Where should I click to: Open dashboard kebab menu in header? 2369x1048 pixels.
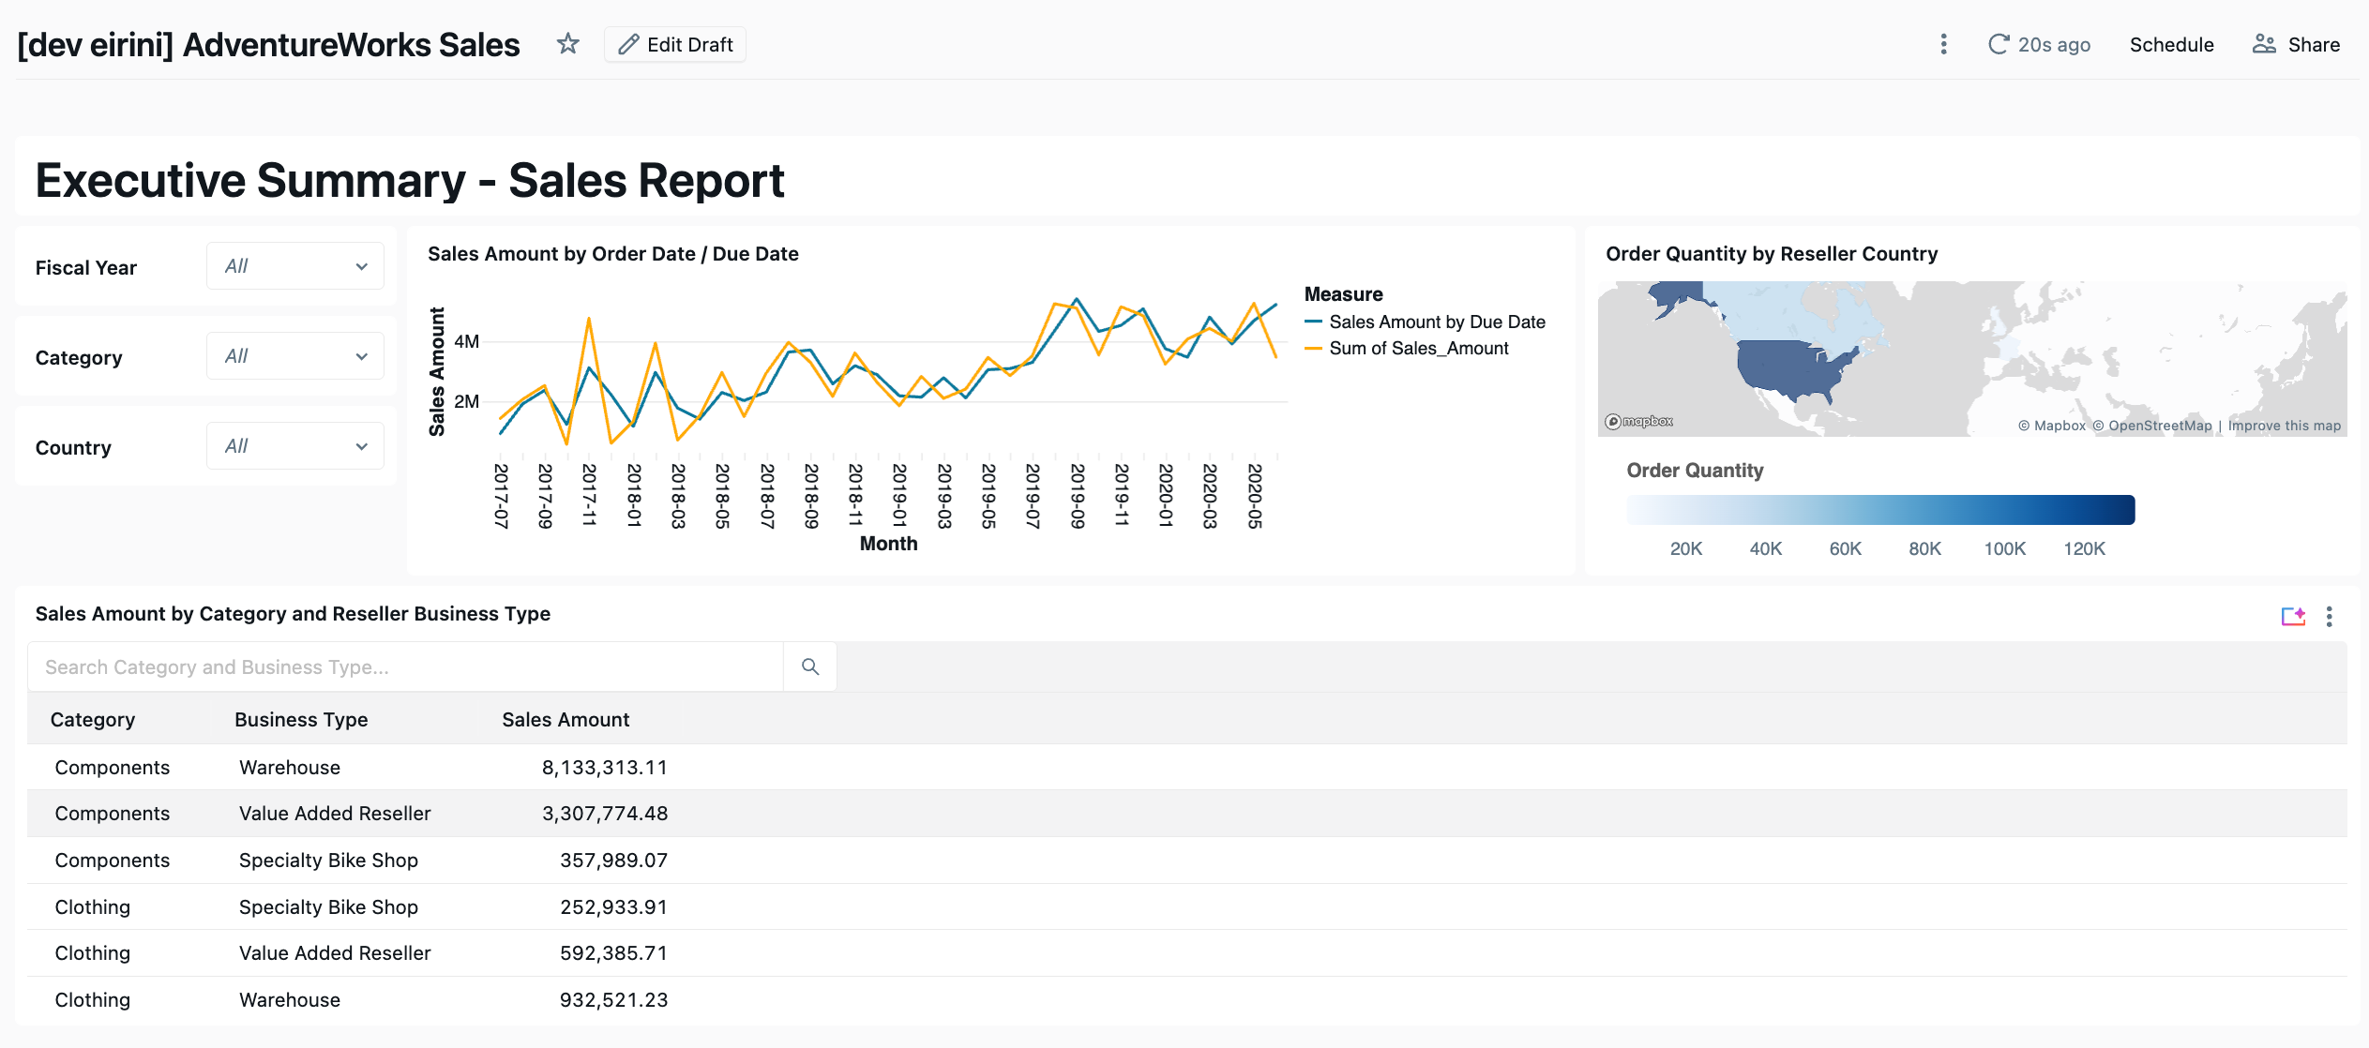coord(1943,44)
